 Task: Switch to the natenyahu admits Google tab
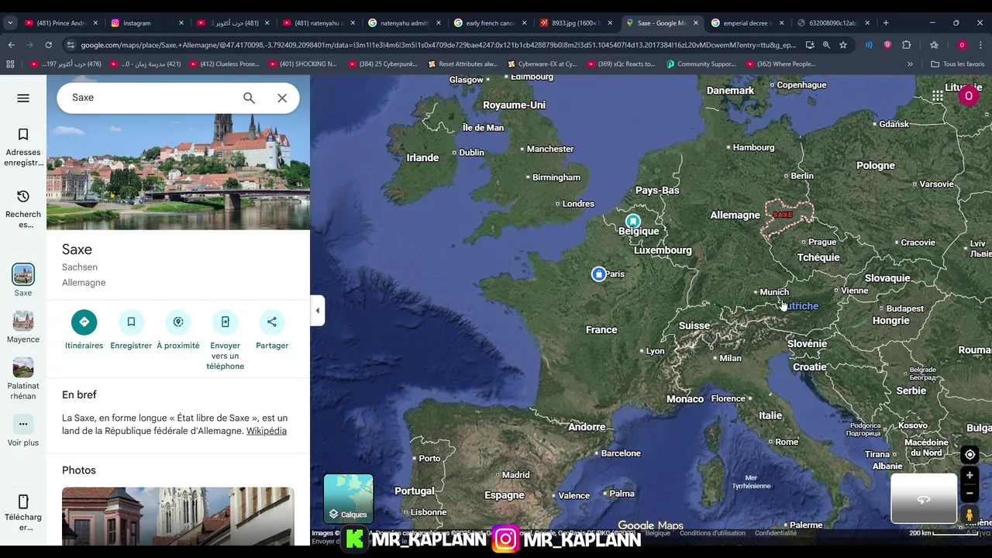pyautogui.click(x=403, y=23)
